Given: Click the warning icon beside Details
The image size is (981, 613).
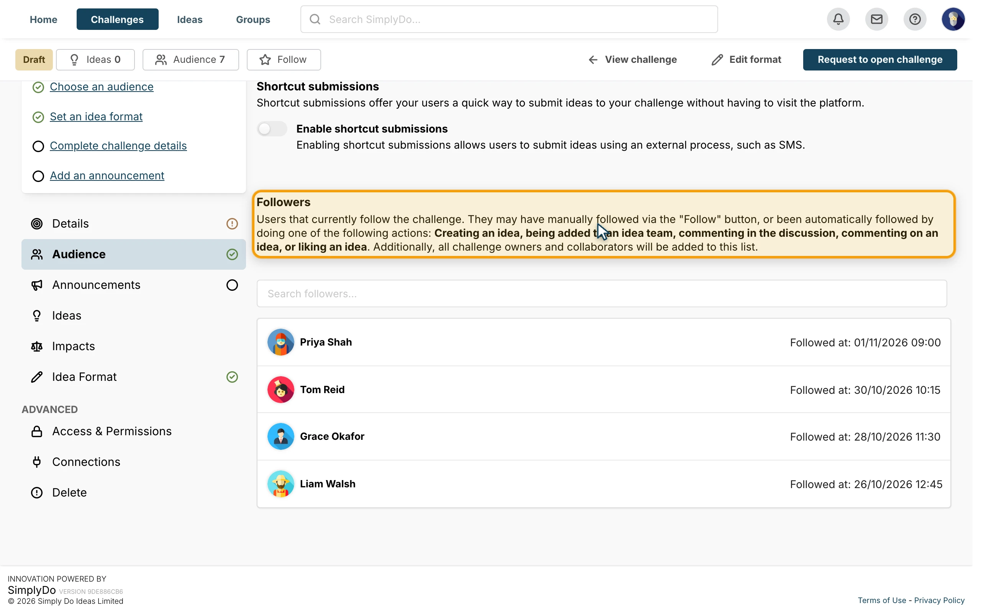Looking at the screenshot, I should coord(232,224).
